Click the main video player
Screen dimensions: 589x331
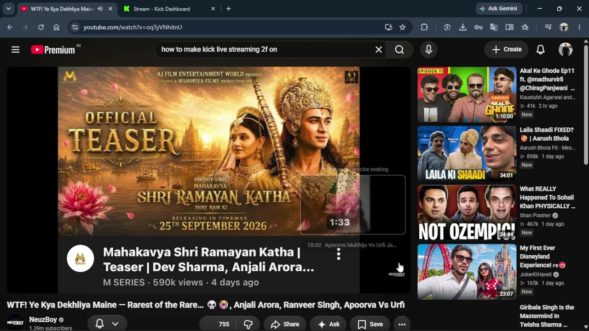coord(208,180)
